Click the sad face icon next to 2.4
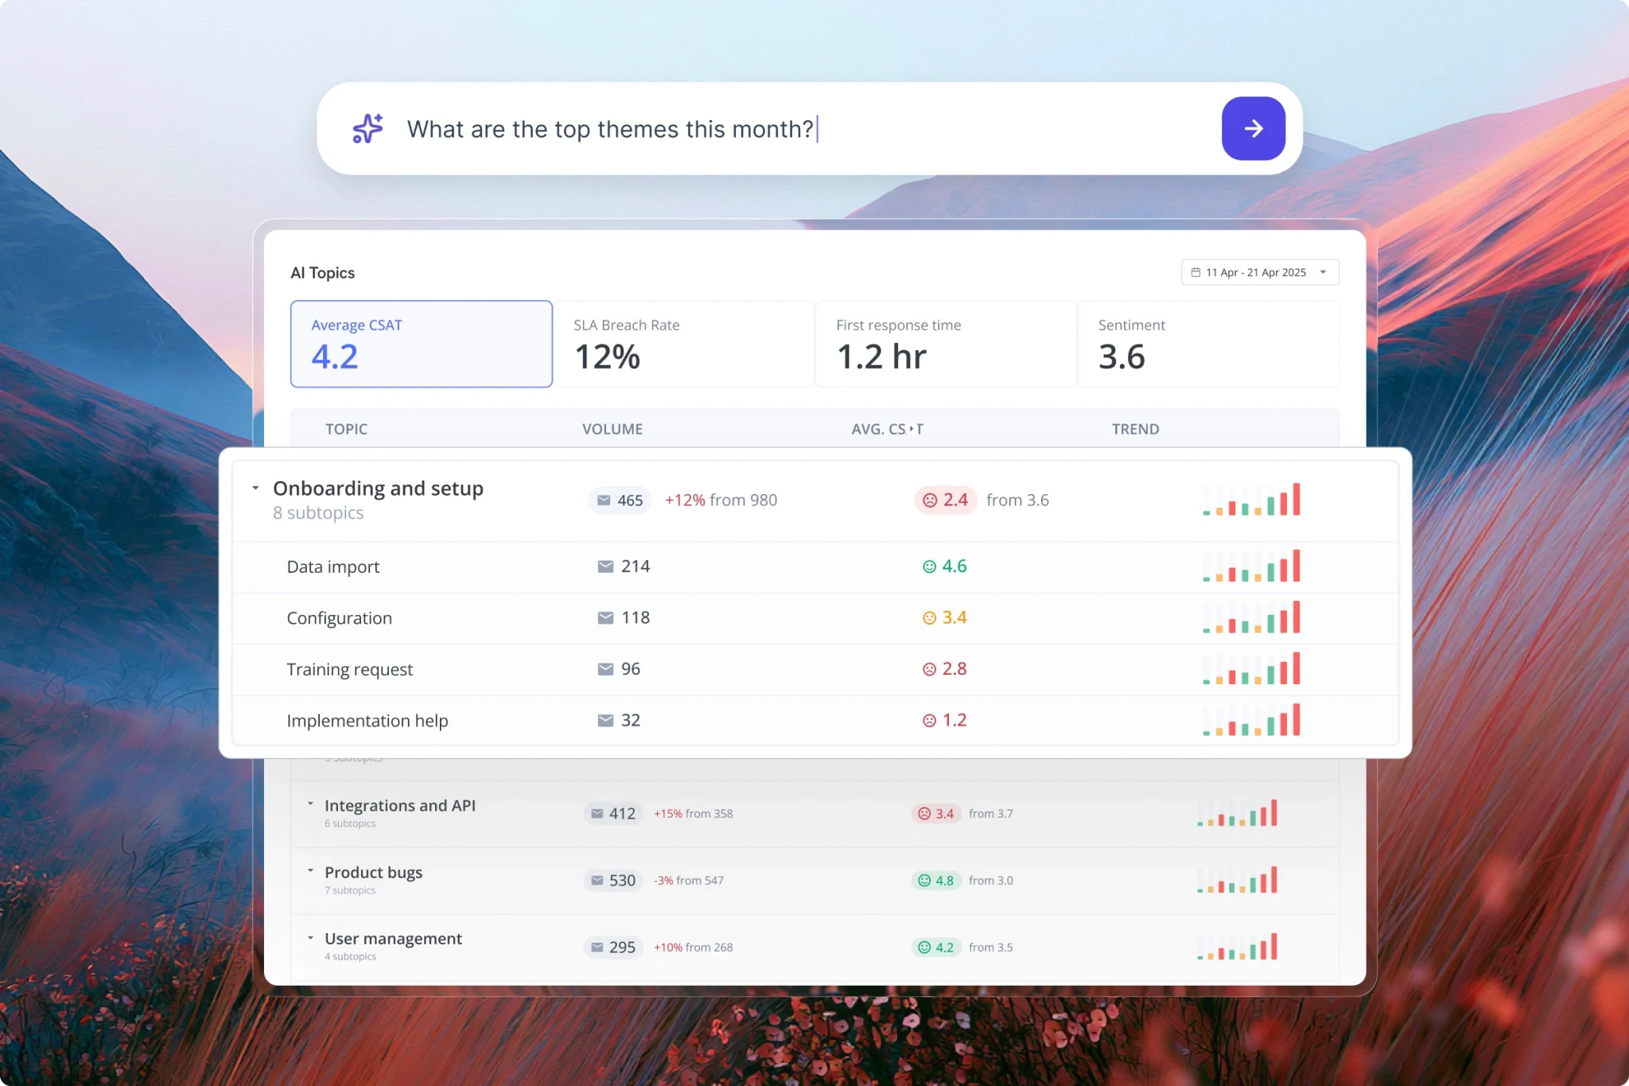 (930, 500)
